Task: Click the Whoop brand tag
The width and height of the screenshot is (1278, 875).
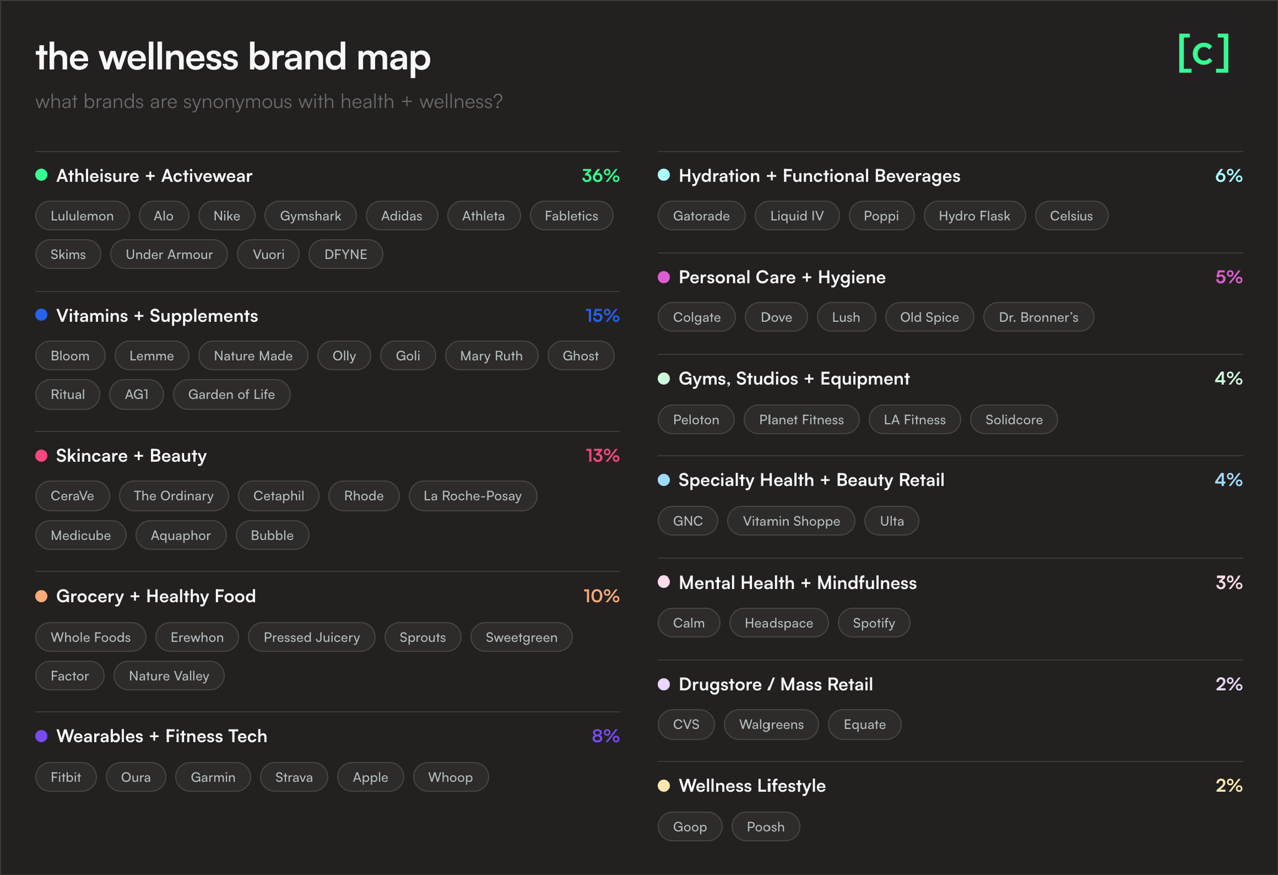Action: tap(451, 777)
